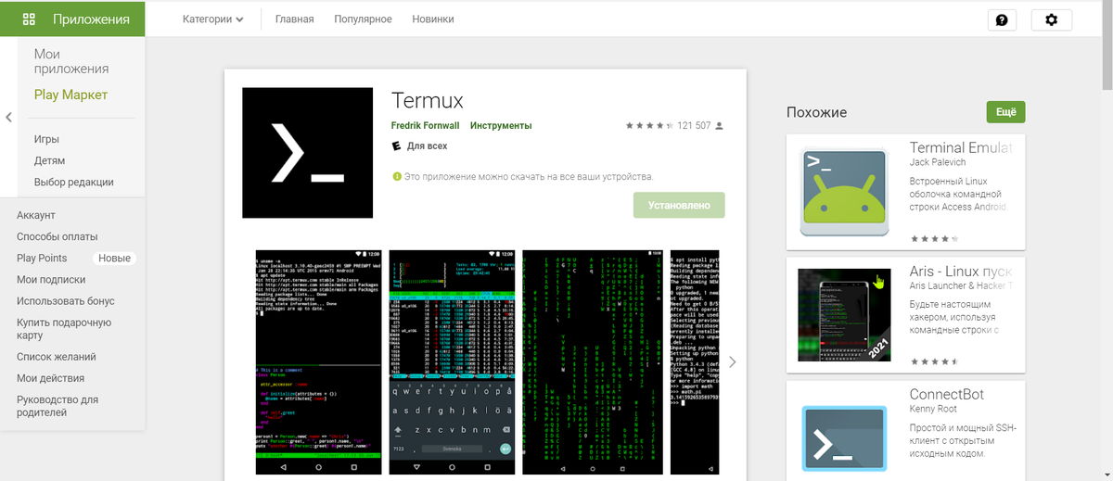Click Купить подарочную карту link
This screenshot has height=481, width=1113.
tap(64, 328)
